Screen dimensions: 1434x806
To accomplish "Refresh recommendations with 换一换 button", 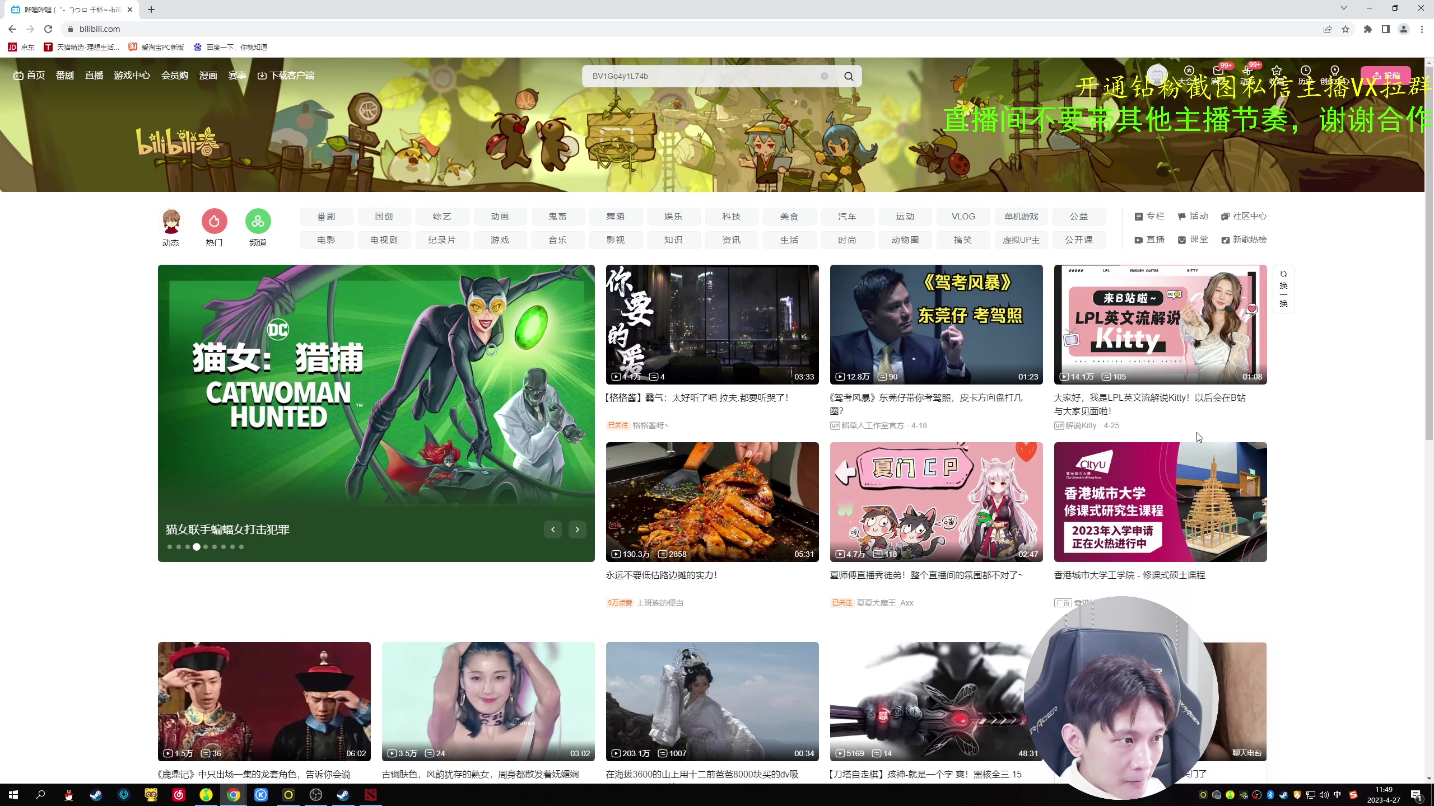I will pyautogui.click(x=1283, y=289).
